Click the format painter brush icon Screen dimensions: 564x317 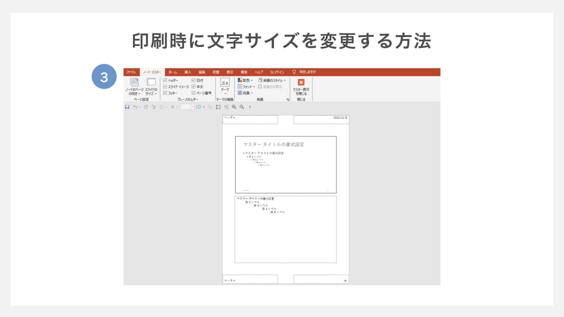coord(154,107)
